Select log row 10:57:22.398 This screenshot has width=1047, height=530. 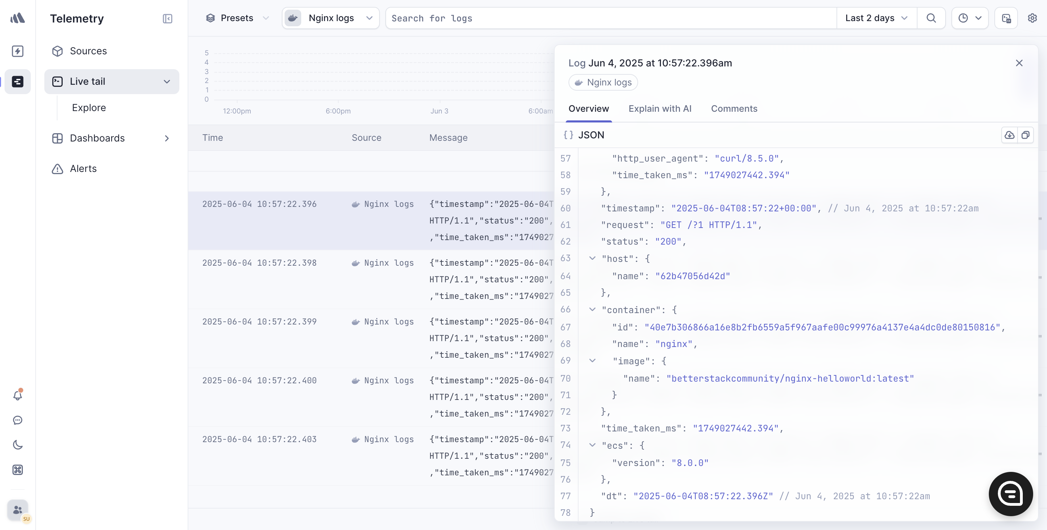[371, 280]
